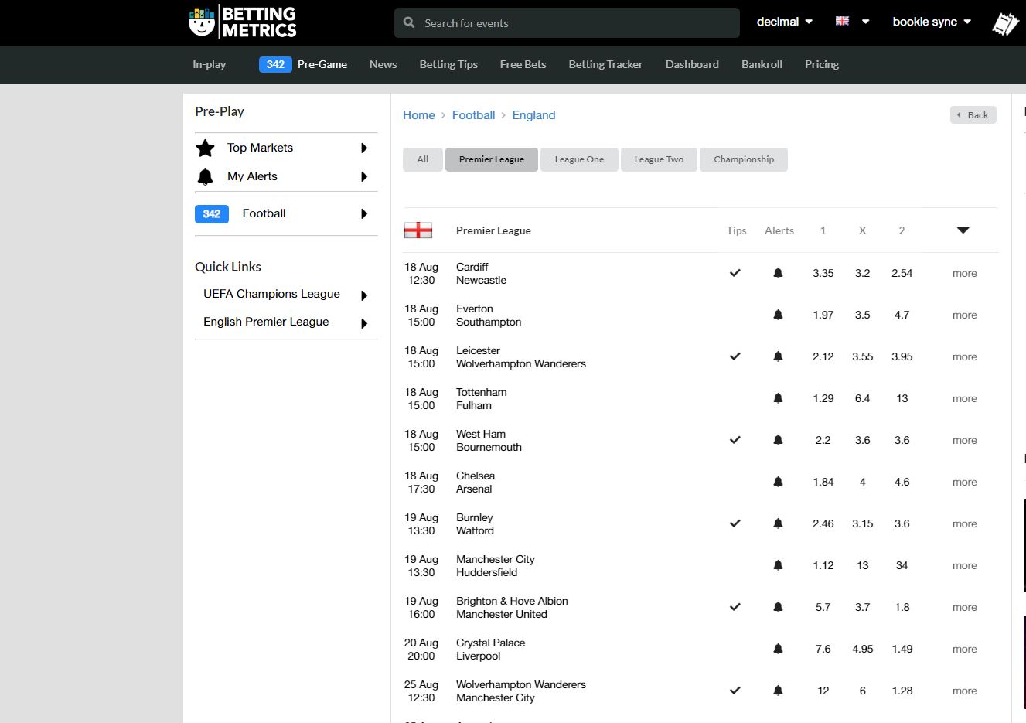Switch to the Championship tab
Image resolution: width=1026 pixels, height=723 pixels.
click(x=743, y=159)
